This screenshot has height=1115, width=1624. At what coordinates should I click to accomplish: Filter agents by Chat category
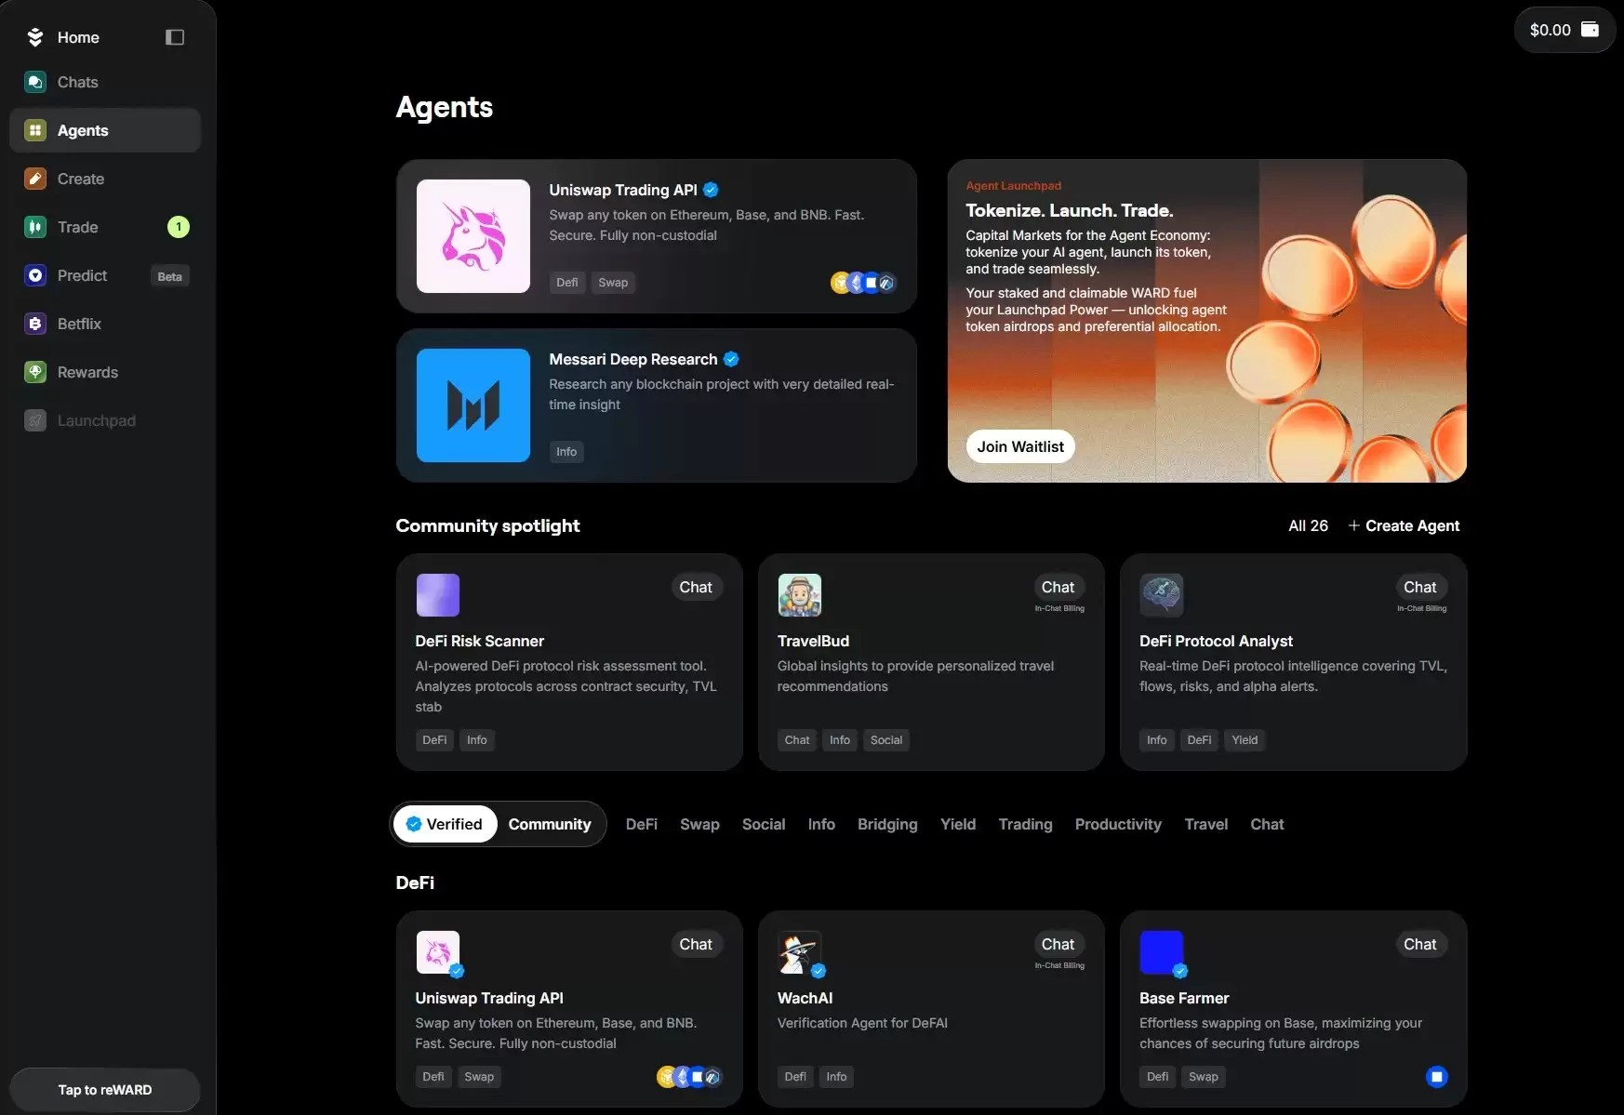[x=1267, y=824]
